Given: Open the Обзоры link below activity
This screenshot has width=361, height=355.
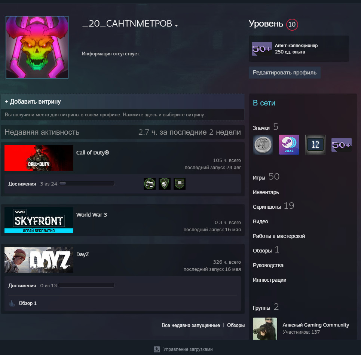Looking at the screenshot, I should tap(236, 325).
